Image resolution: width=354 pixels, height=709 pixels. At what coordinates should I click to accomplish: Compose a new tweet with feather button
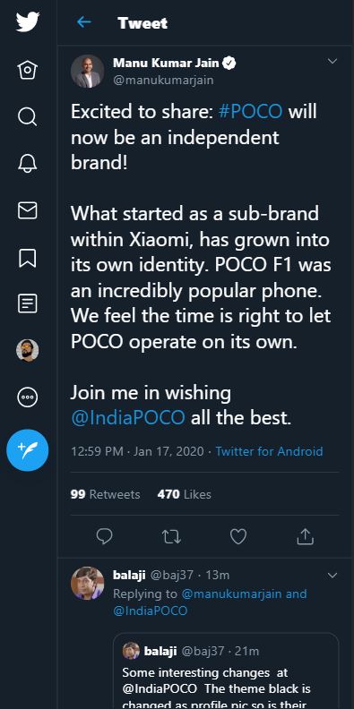tap(27, 450)
